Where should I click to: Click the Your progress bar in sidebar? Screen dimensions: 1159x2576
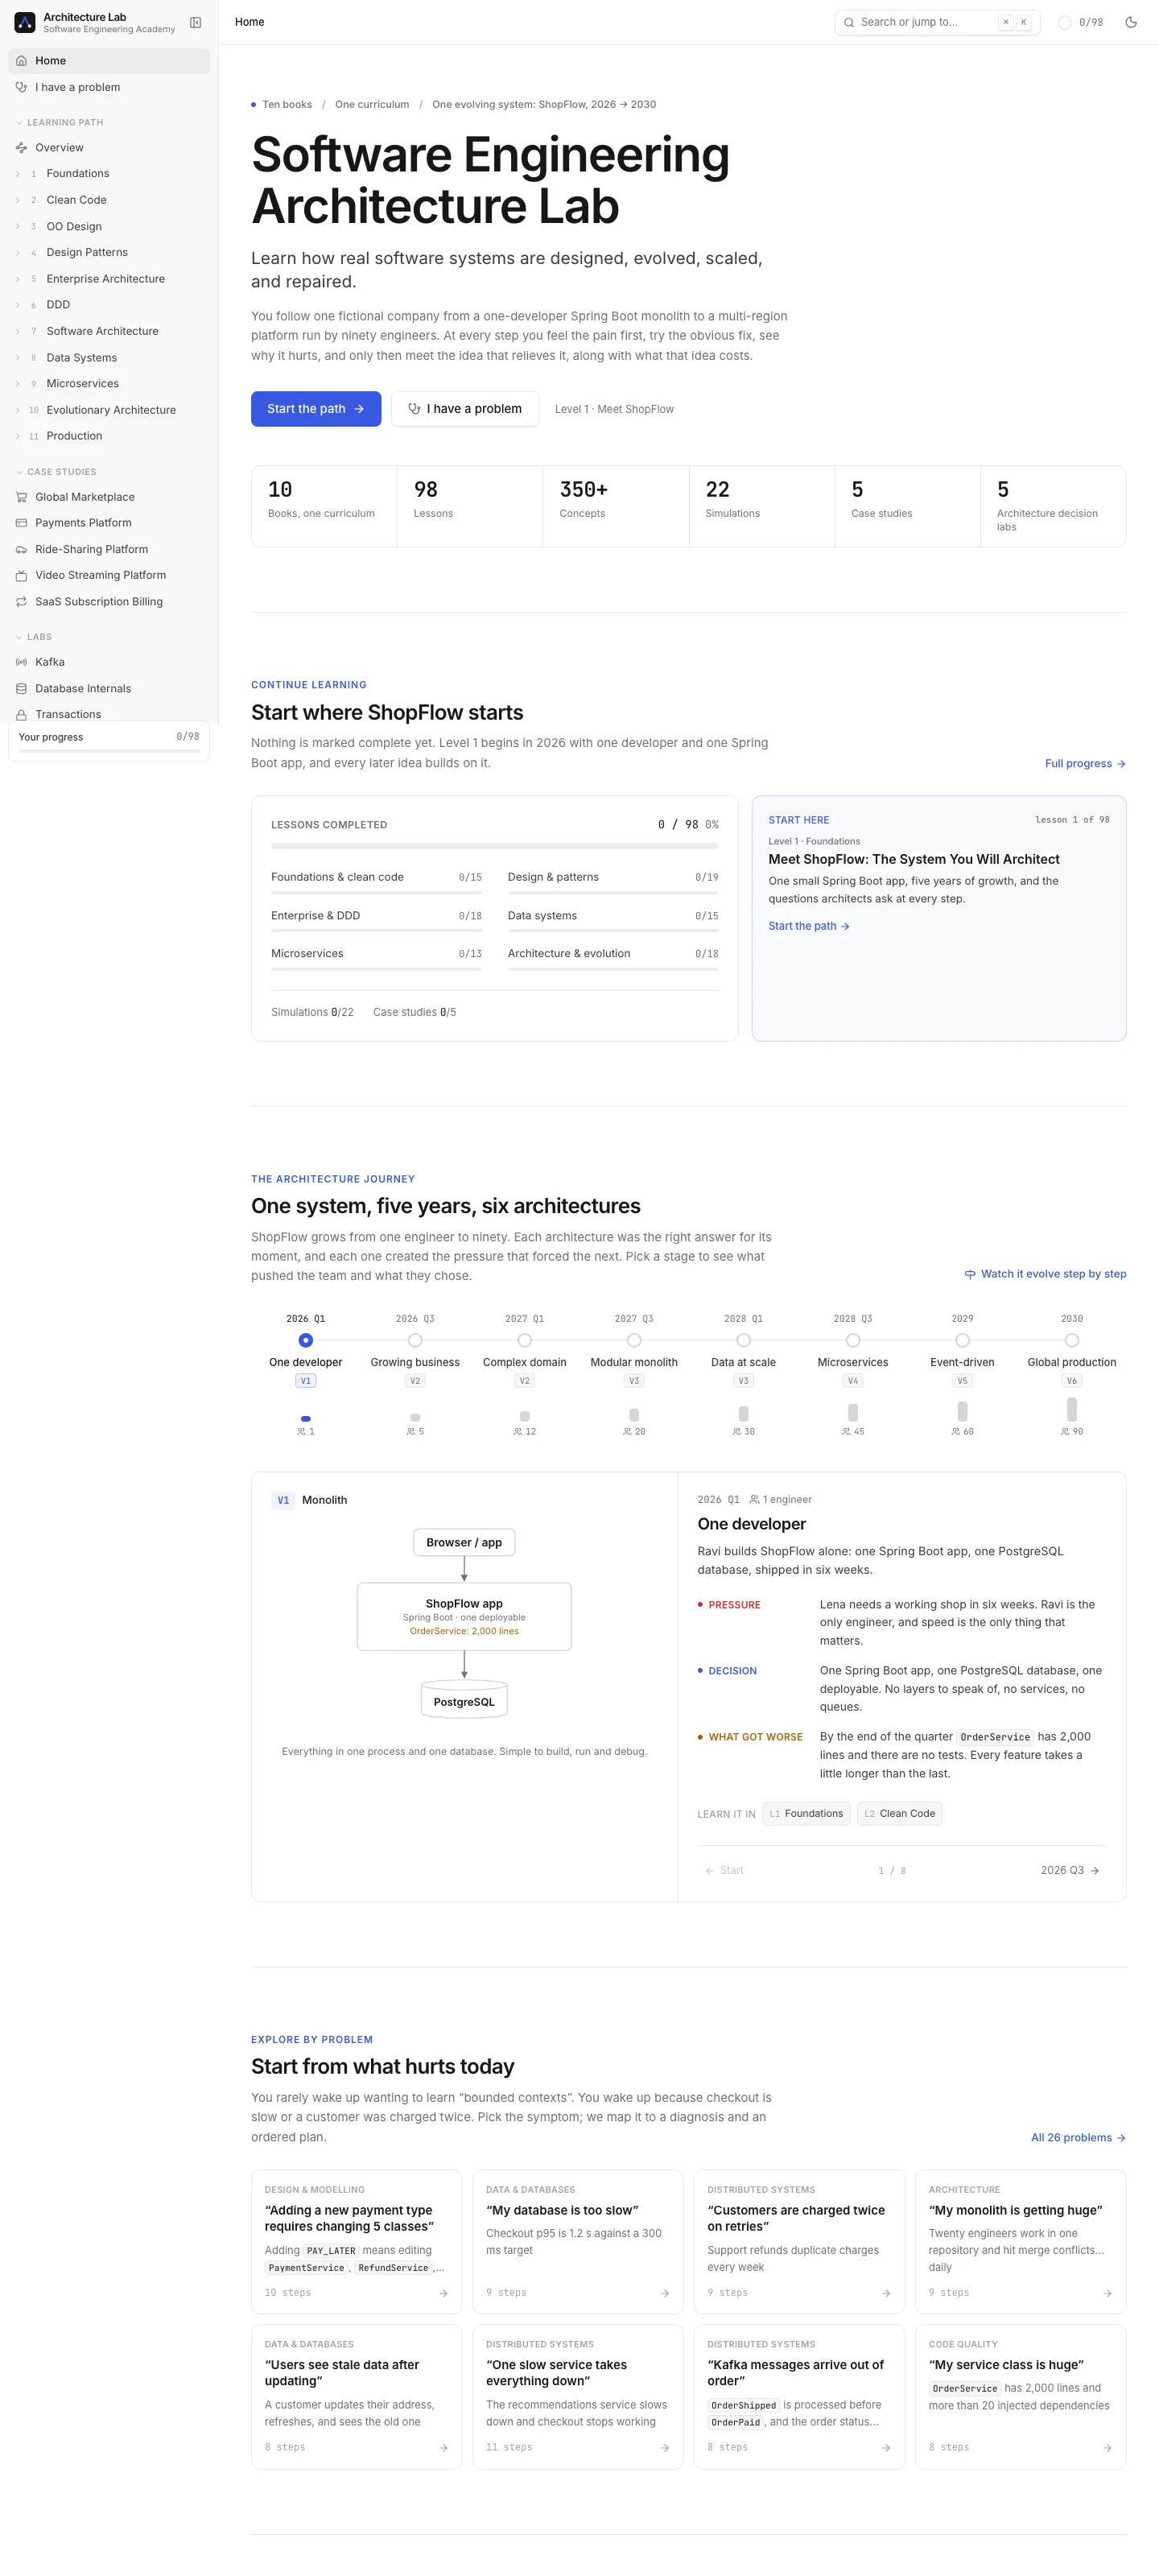point(109,750)
